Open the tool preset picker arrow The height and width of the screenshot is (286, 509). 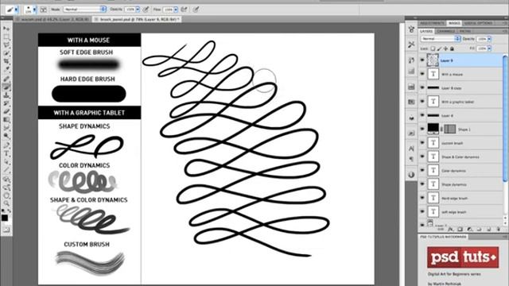16,10
